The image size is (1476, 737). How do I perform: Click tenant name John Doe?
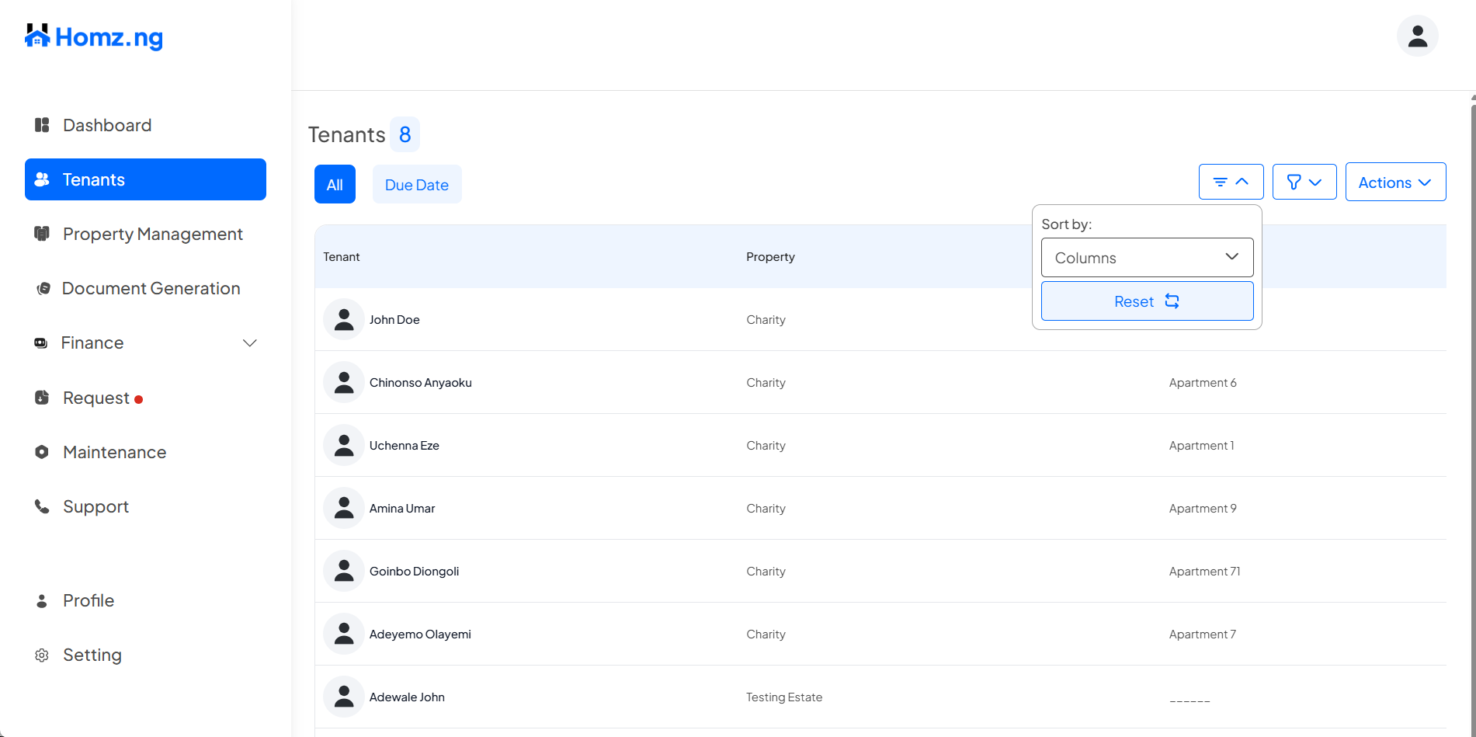[x=394, y=319]
